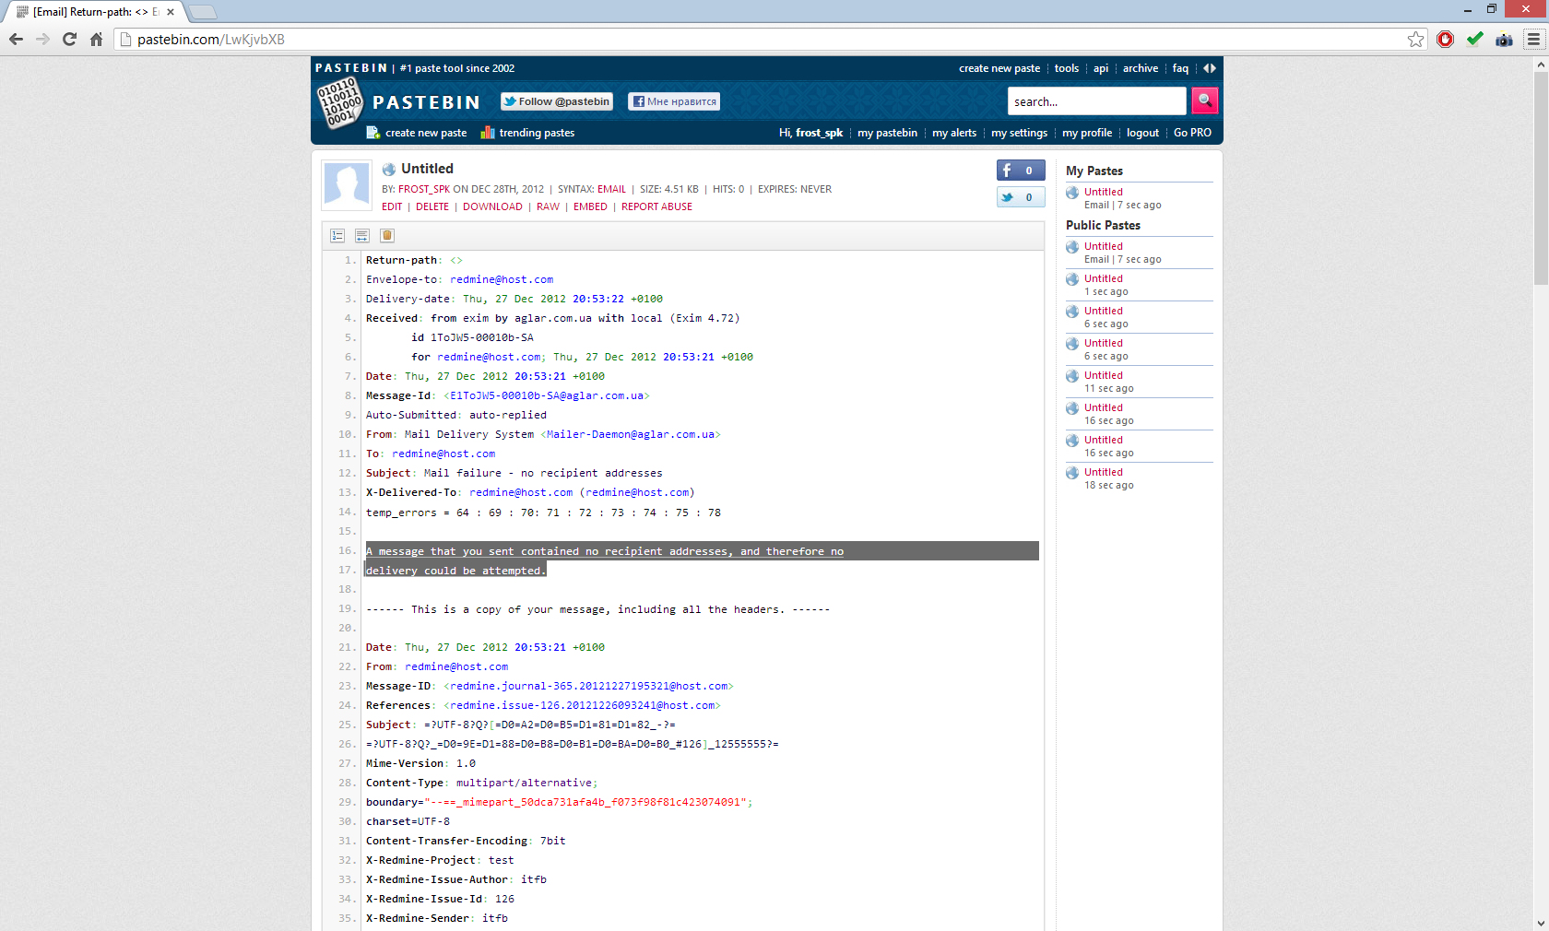Image resolution: width=1549 pixels, height=931 pixels.
Task: Click create new paste in top menu
Action: coord(999,68)
